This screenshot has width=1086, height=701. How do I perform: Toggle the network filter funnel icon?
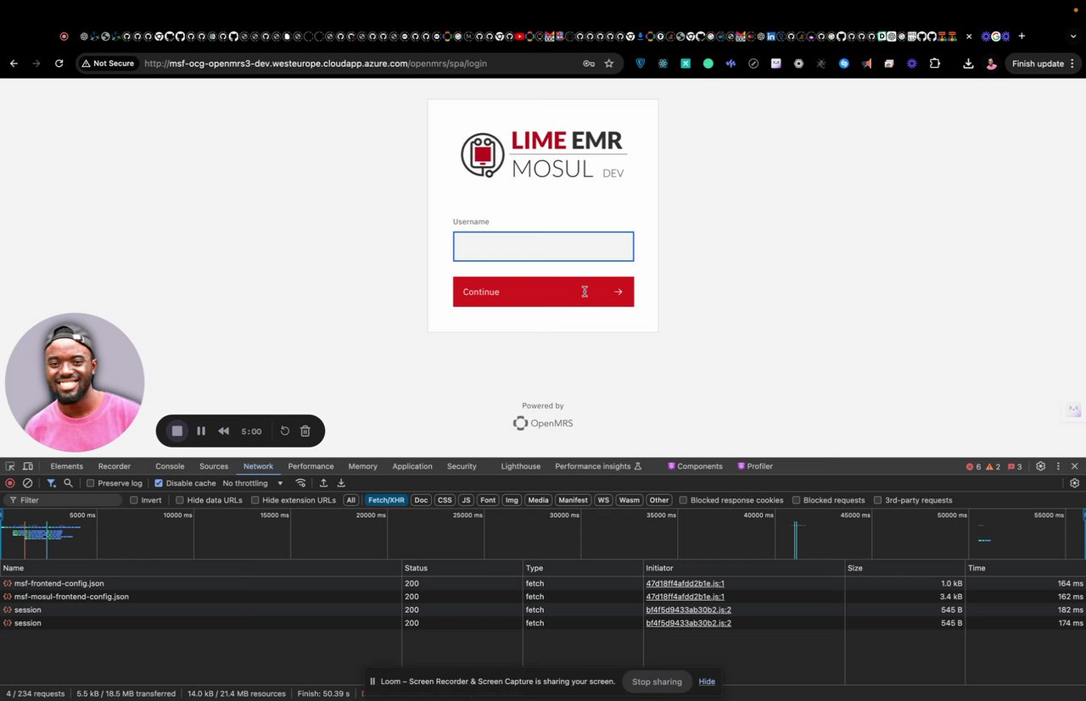[x=51, y=483]
